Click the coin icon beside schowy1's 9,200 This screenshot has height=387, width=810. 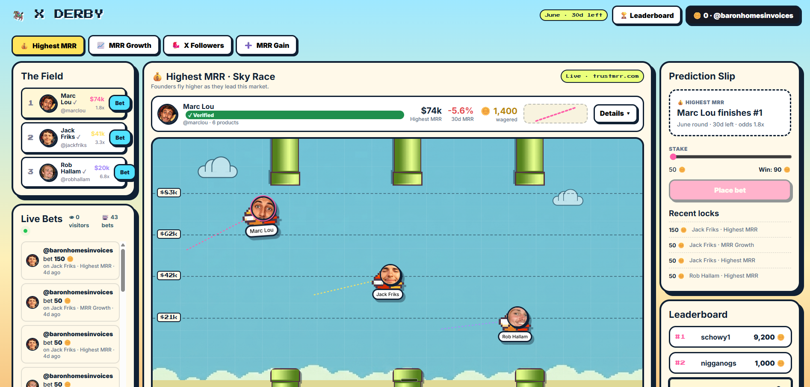coord(781,337)
